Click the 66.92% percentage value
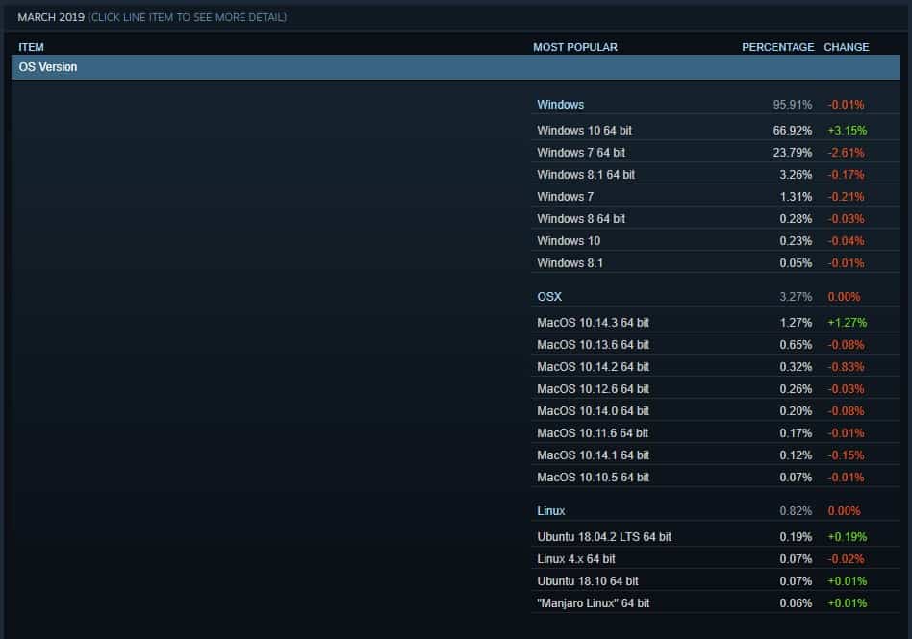The width and height of the screenshot is (912, 639). [792, 131]
